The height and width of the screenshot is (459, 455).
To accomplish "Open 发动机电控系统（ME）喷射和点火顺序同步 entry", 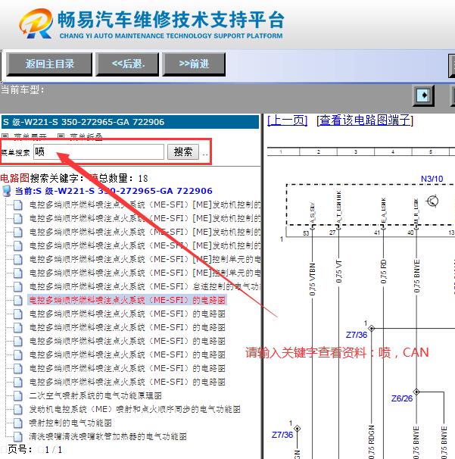I will click(x=135, y=409).
